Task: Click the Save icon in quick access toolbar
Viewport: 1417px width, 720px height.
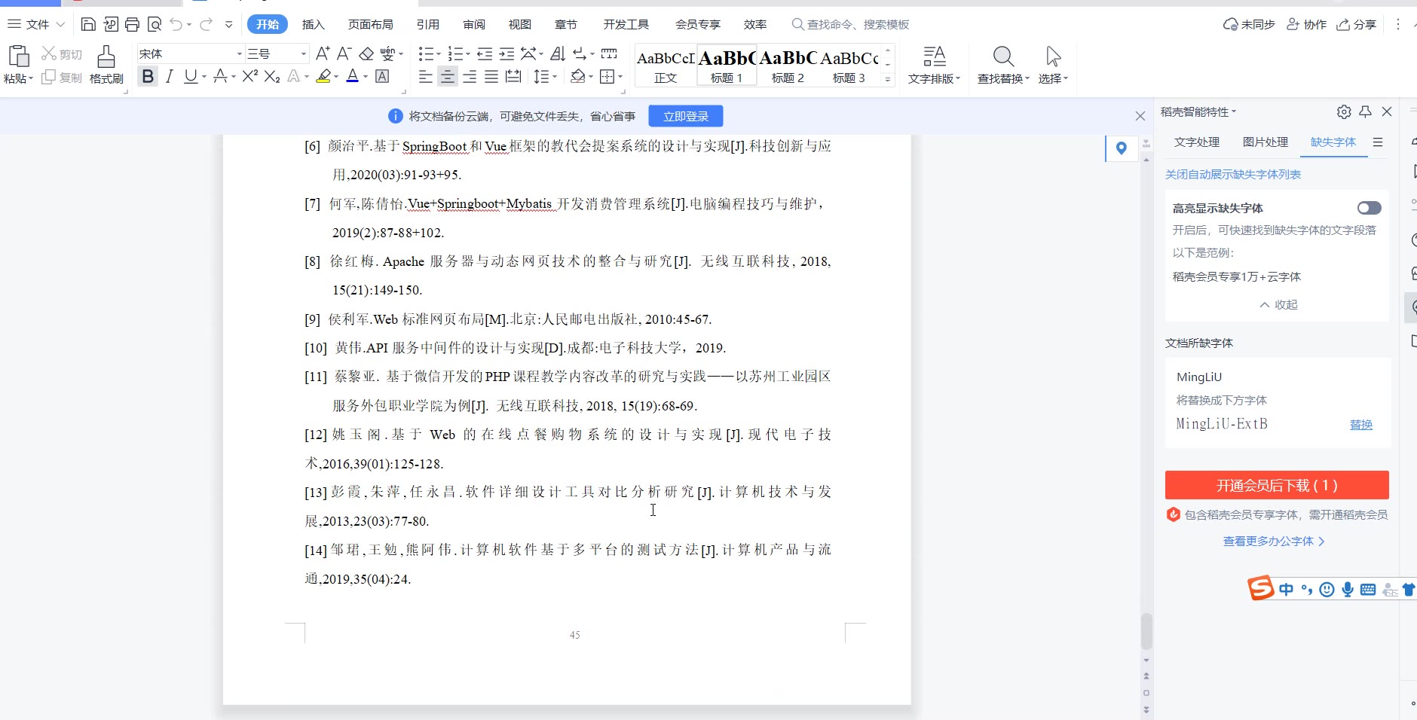Action: point(88,24)
